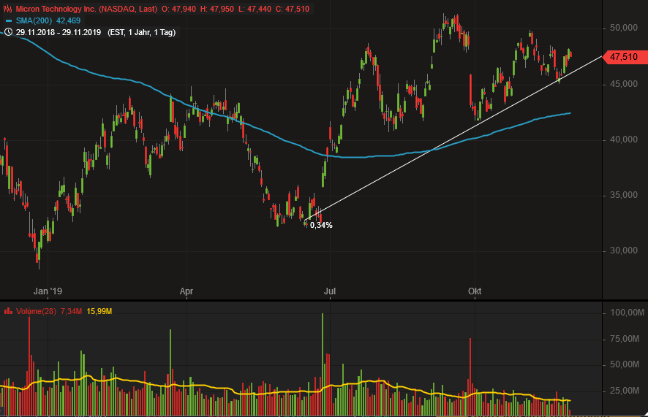Click the 30,000 price axis label

click(624, 250)
